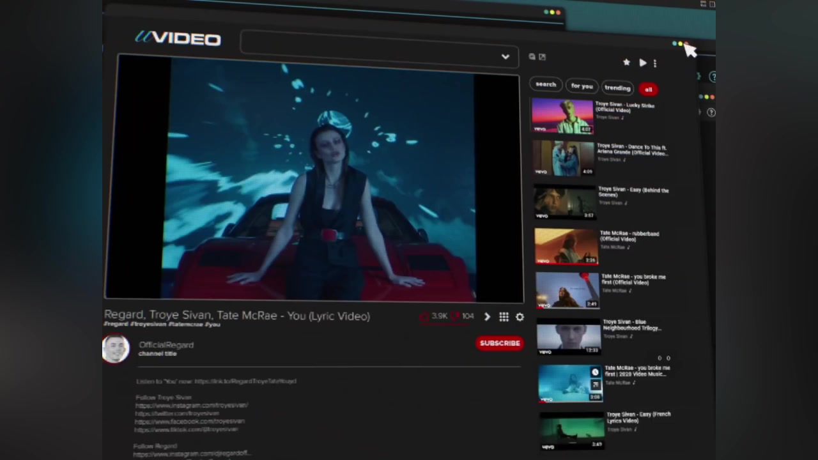Open the OfficialRegard channel name
Viewport: 818px width, 460px height.
[166, 345]
